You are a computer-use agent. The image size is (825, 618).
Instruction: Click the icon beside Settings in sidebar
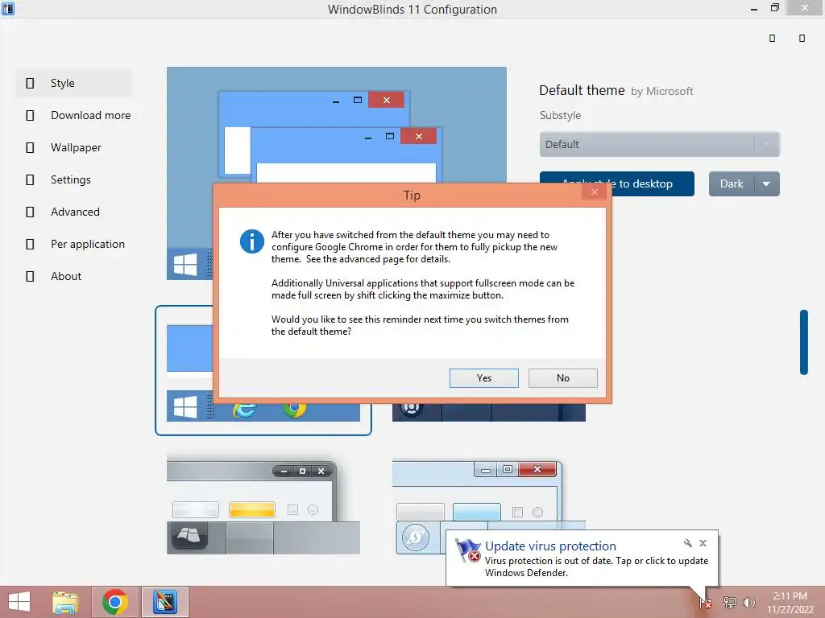coord(30,179)
